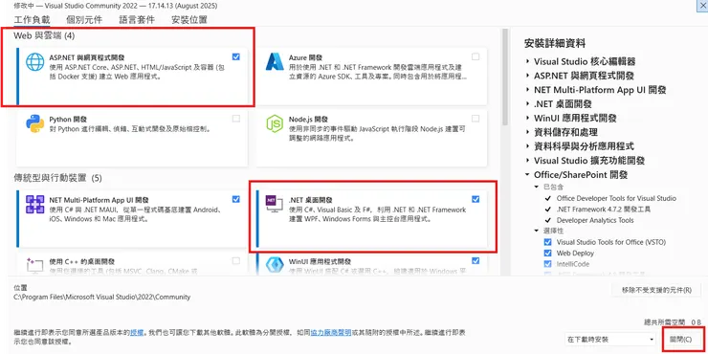Viewport: 708px width, 354px height.
Task: Click the 傳統型與行動裝置 (5) section heading
Action: tap(58, 178)
